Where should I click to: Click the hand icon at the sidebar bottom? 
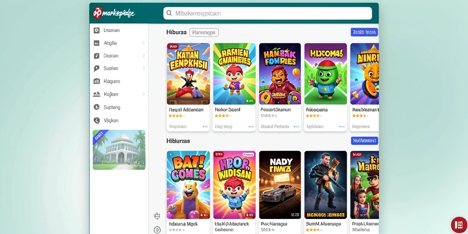pos(157,216)
